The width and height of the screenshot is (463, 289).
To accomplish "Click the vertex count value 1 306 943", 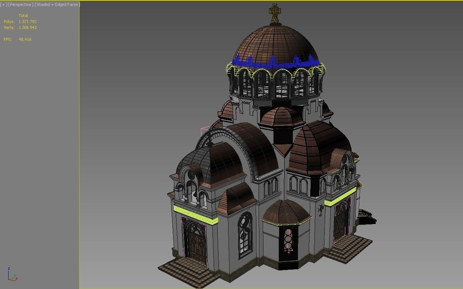I will click(28, 27).
